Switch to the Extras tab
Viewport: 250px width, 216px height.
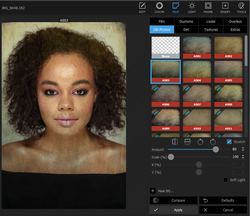pos(235,30)
